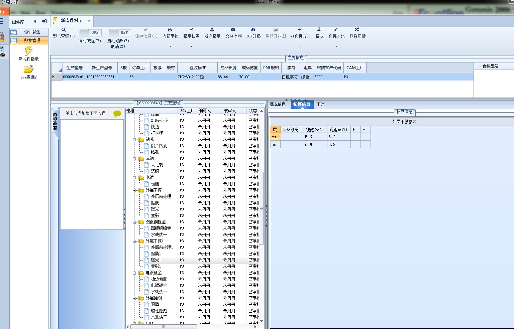Close the 新流程指示 tab
514x329 pixels.
pyautogui.click(x=89, y=21)
